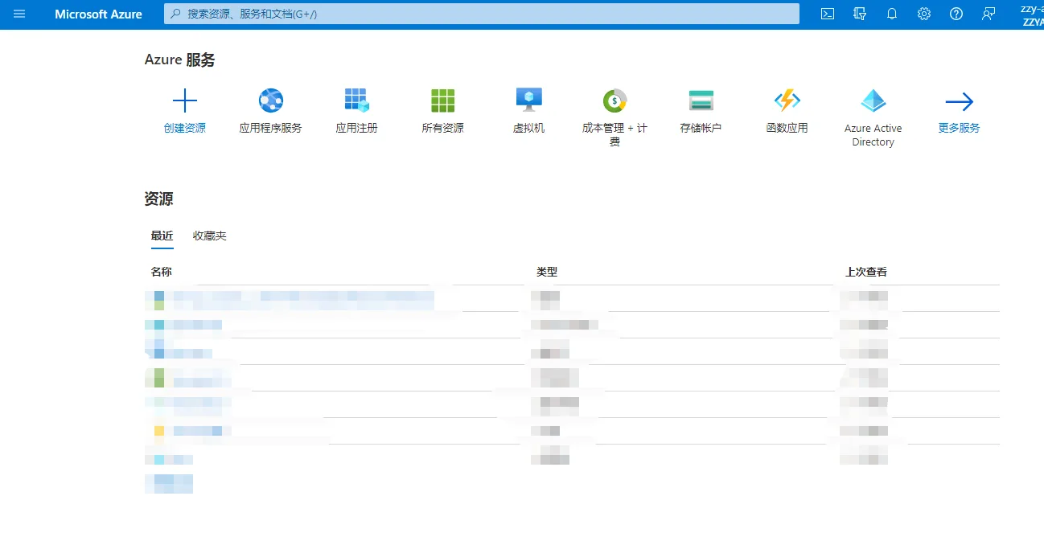Open the directory and subscription filter icon
Viewport: 1044px width, 537px height.
[x=860, y=14]
